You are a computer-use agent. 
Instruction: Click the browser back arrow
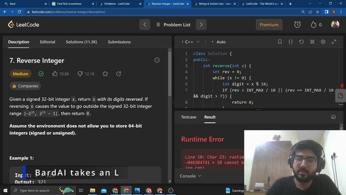[5, 12]
